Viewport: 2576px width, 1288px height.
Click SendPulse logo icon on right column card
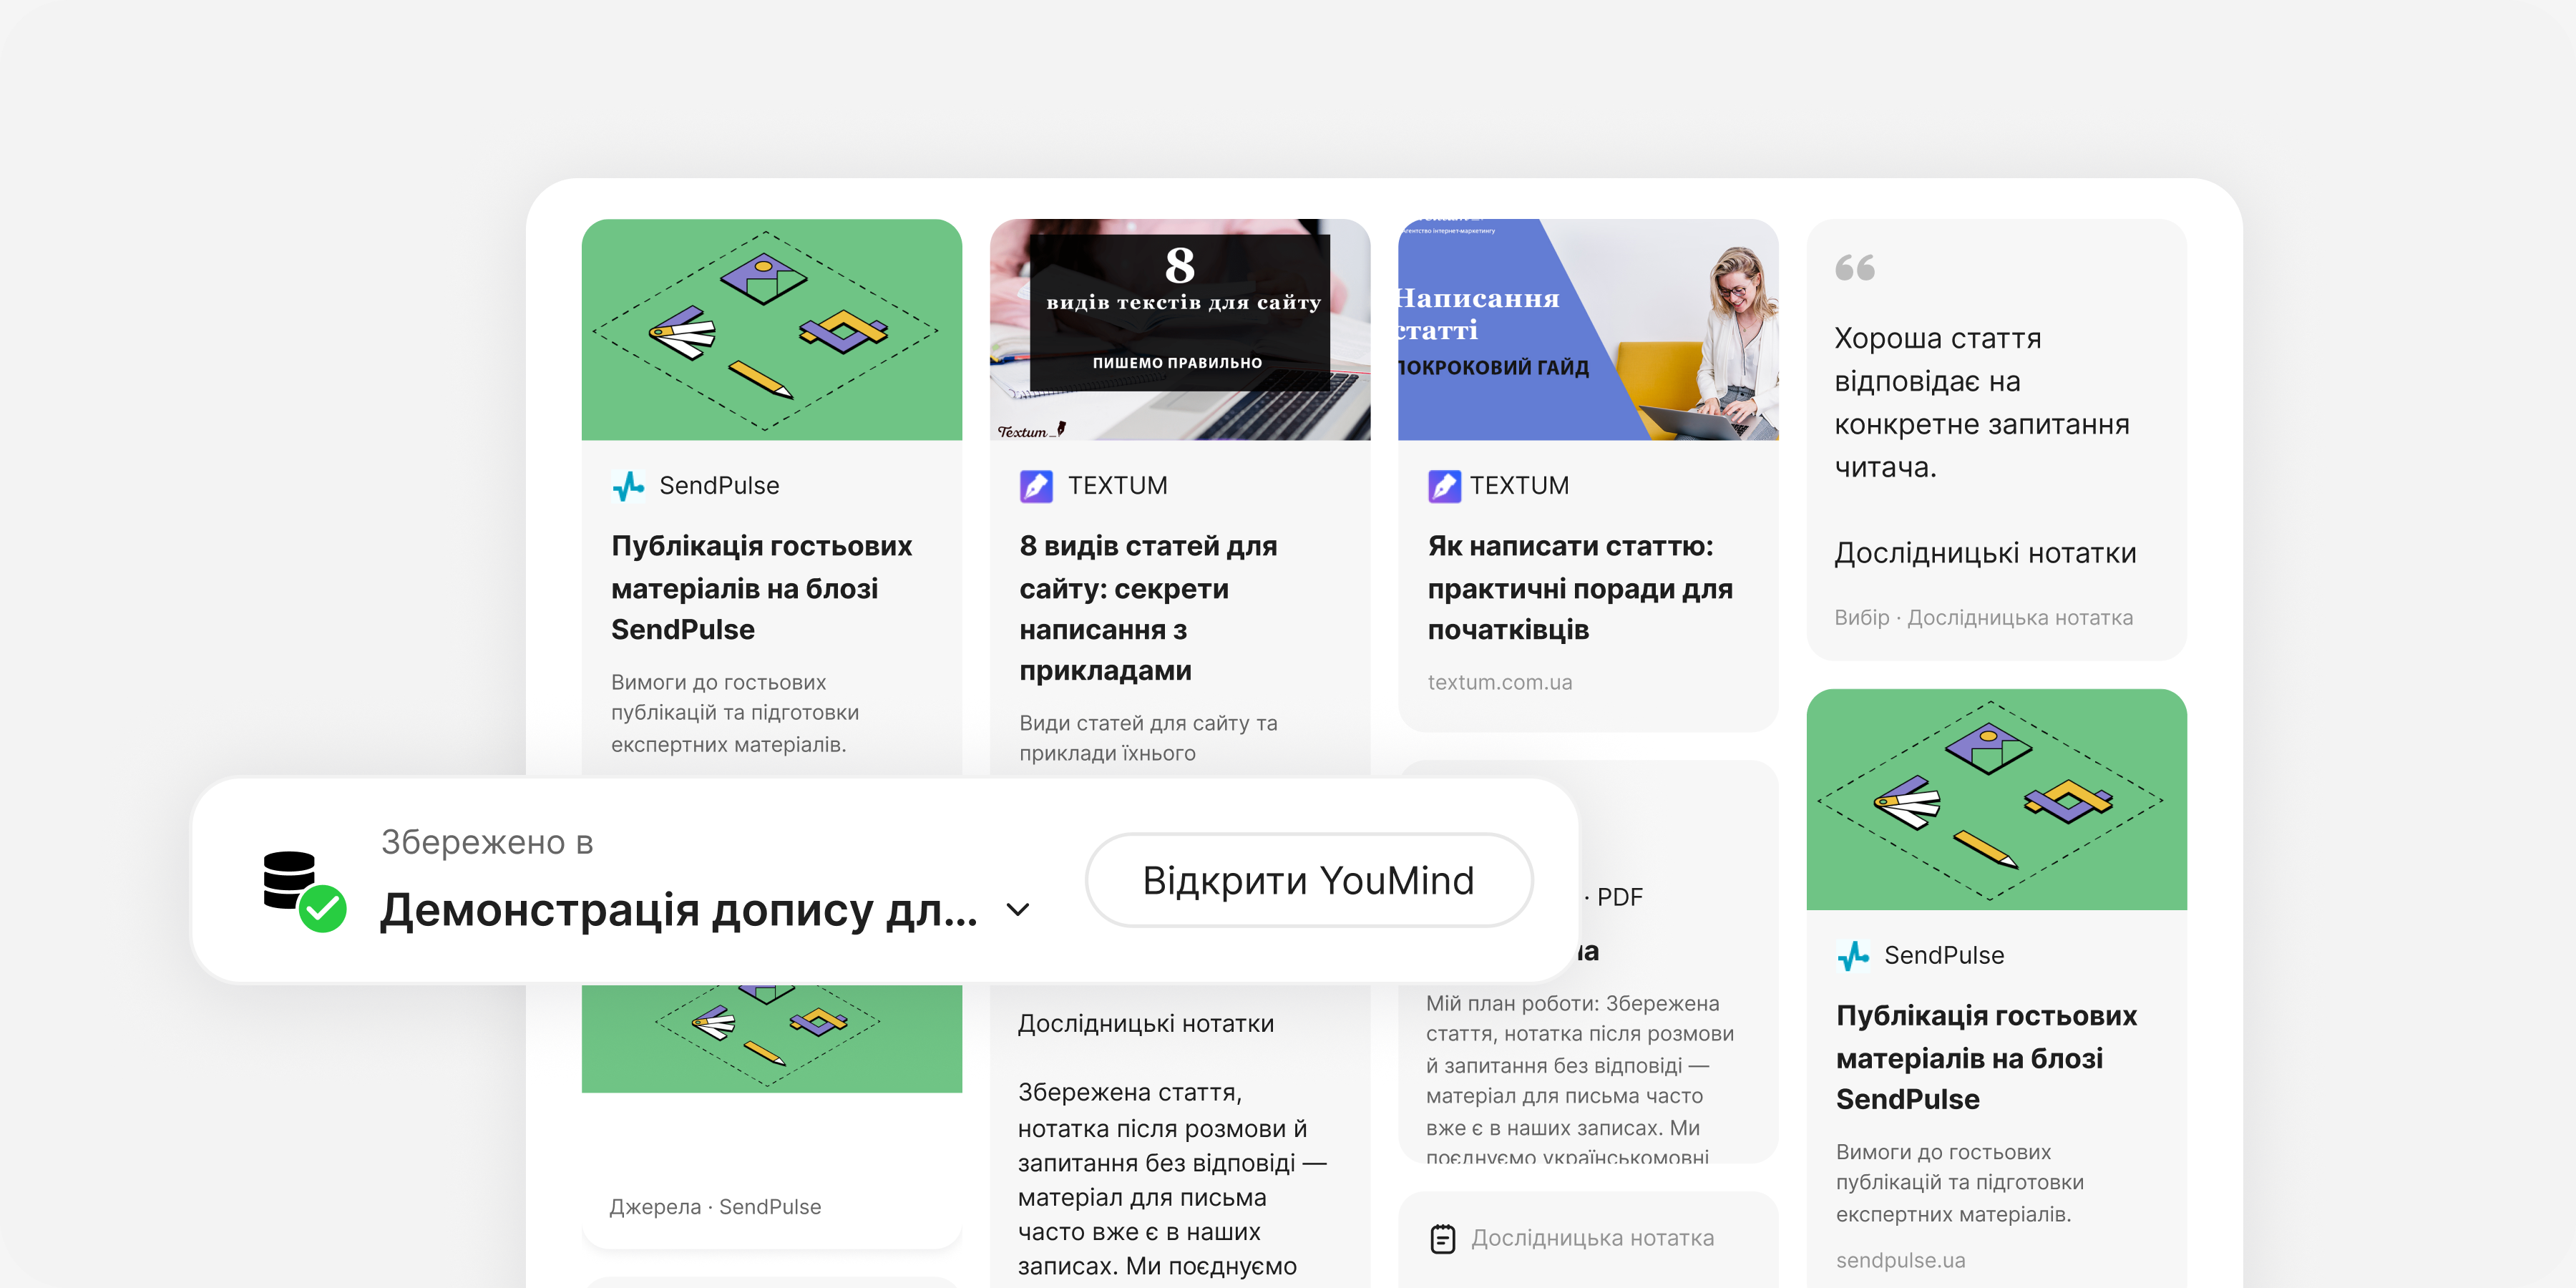tap(1853, 956)
